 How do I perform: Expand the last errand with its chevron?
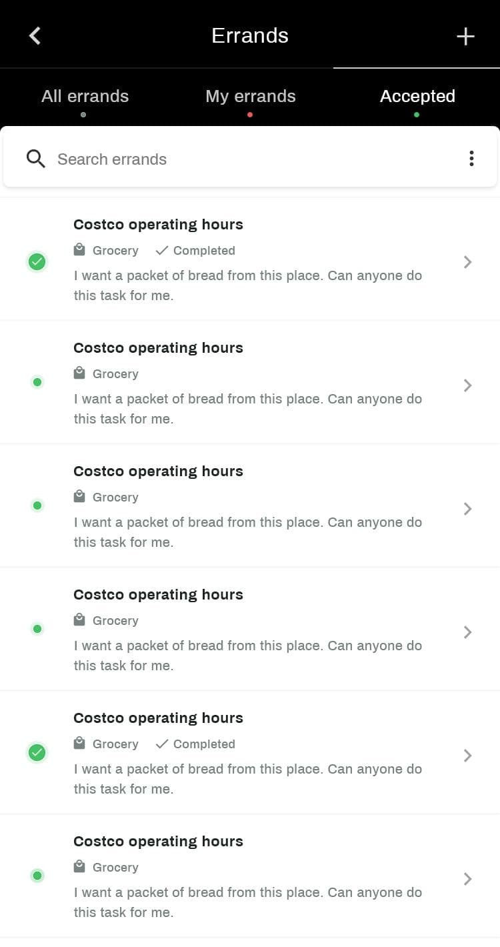click(467, 879)
